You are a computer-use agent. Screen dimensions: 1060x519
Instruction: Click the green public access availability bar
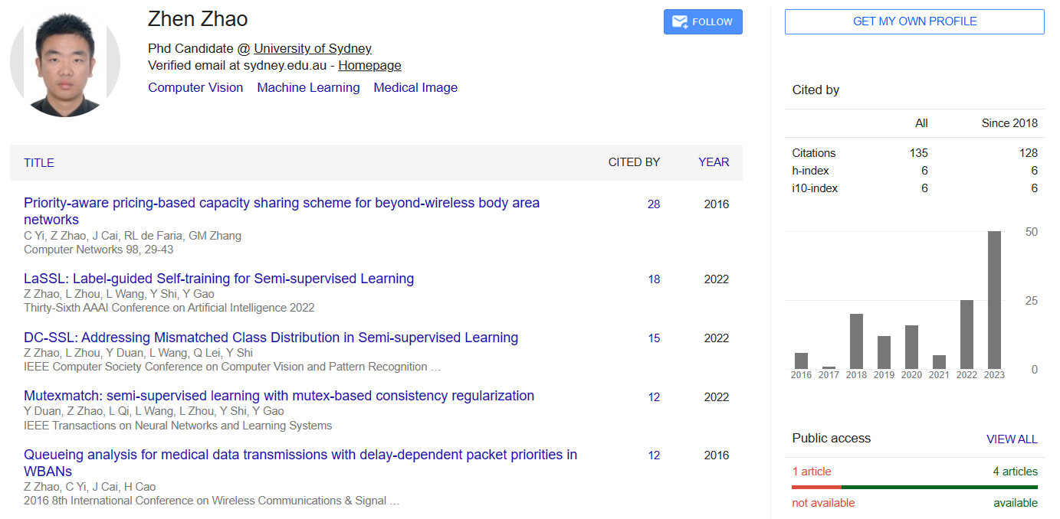pyautogui.click(x=939, y=487)
